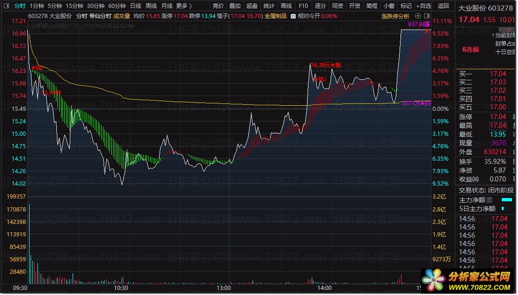This screenshot has height=295, width=518.
Task: Open the F10 company info
Action: 303,6
